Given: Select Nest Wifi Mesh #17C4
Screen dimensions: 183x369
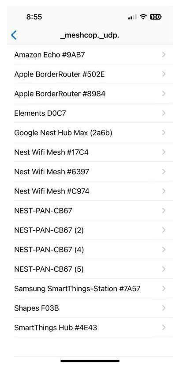Looking at the screenshot, I should [x=93, y=152].
